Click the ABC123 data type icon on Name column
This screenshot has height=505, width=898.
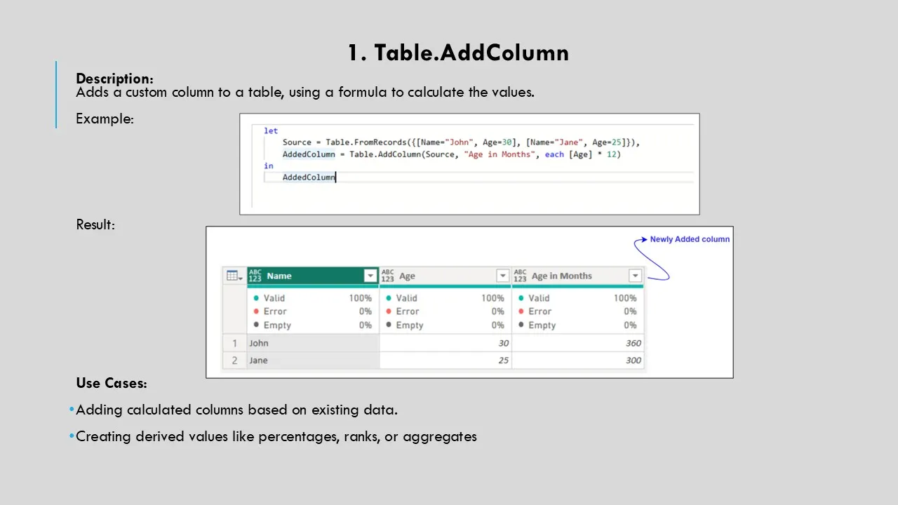pyautogui.click(x=255, y=276)
